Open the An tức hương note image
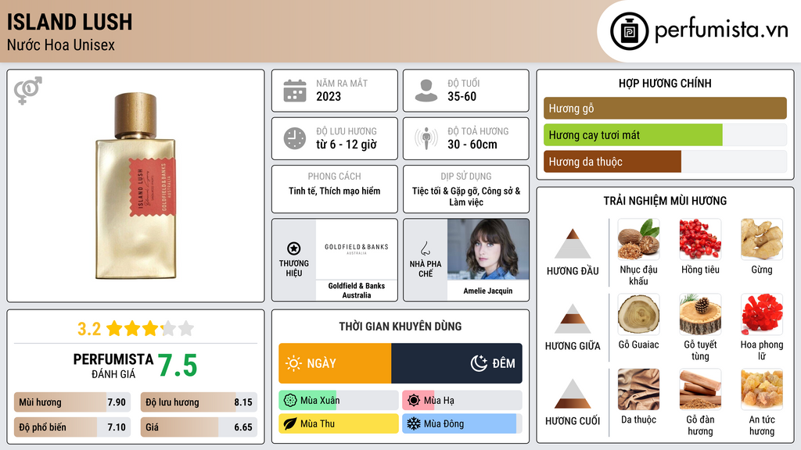Image resolution: width=801 pixels, height=450 pixels. click(x=762, y=389)
